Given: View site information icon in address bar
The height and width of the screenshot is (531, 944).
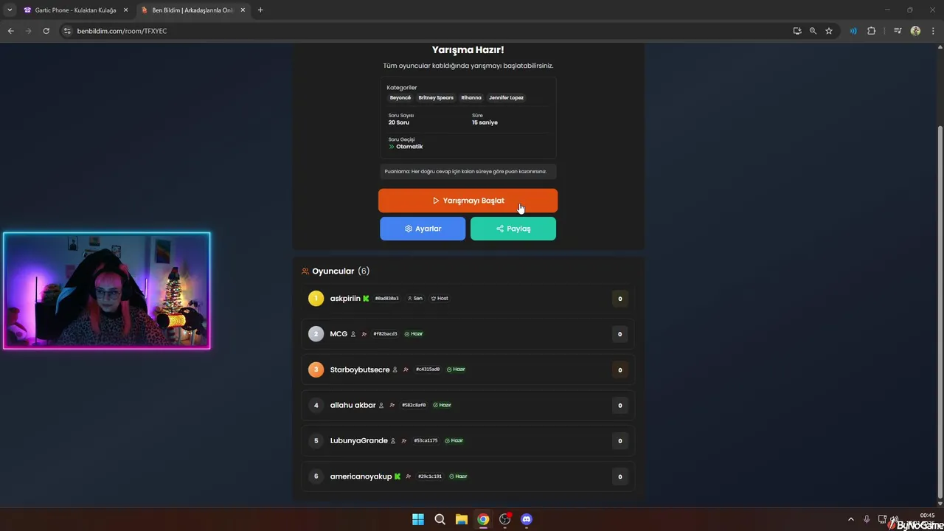Looking at the screenshot, I should pos(67,31).
